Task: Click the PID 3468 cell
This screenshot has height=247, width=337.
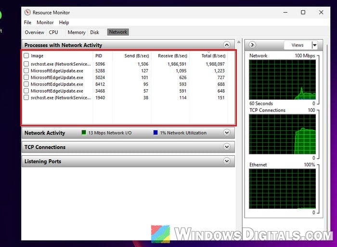Action: pos(100,91)
